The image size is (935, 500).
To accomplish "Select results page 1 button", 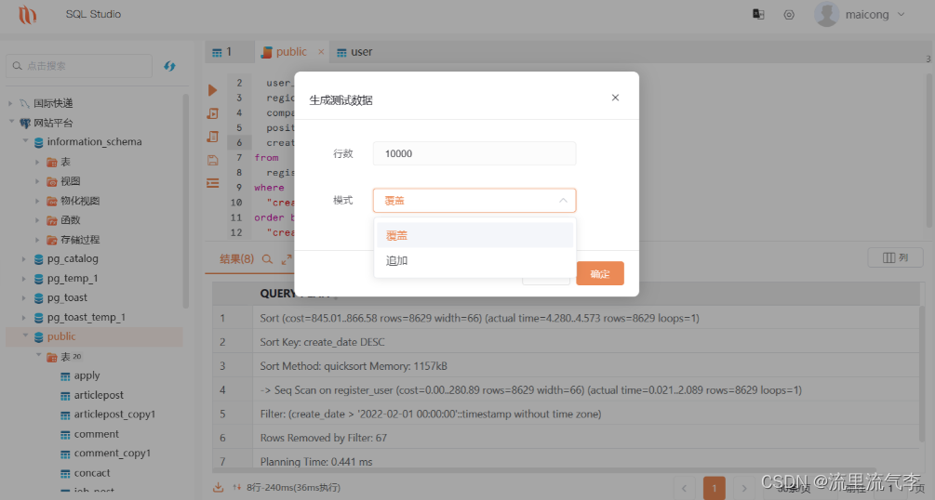I will 715,488.
